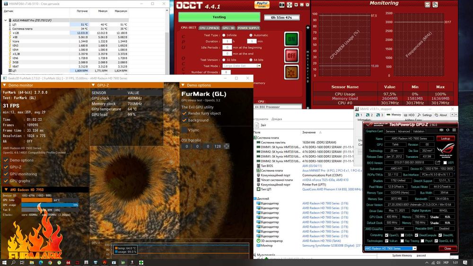Open Microsoft Edge from the taskbar
Screen dimensions: 473x266
point(41,263)
